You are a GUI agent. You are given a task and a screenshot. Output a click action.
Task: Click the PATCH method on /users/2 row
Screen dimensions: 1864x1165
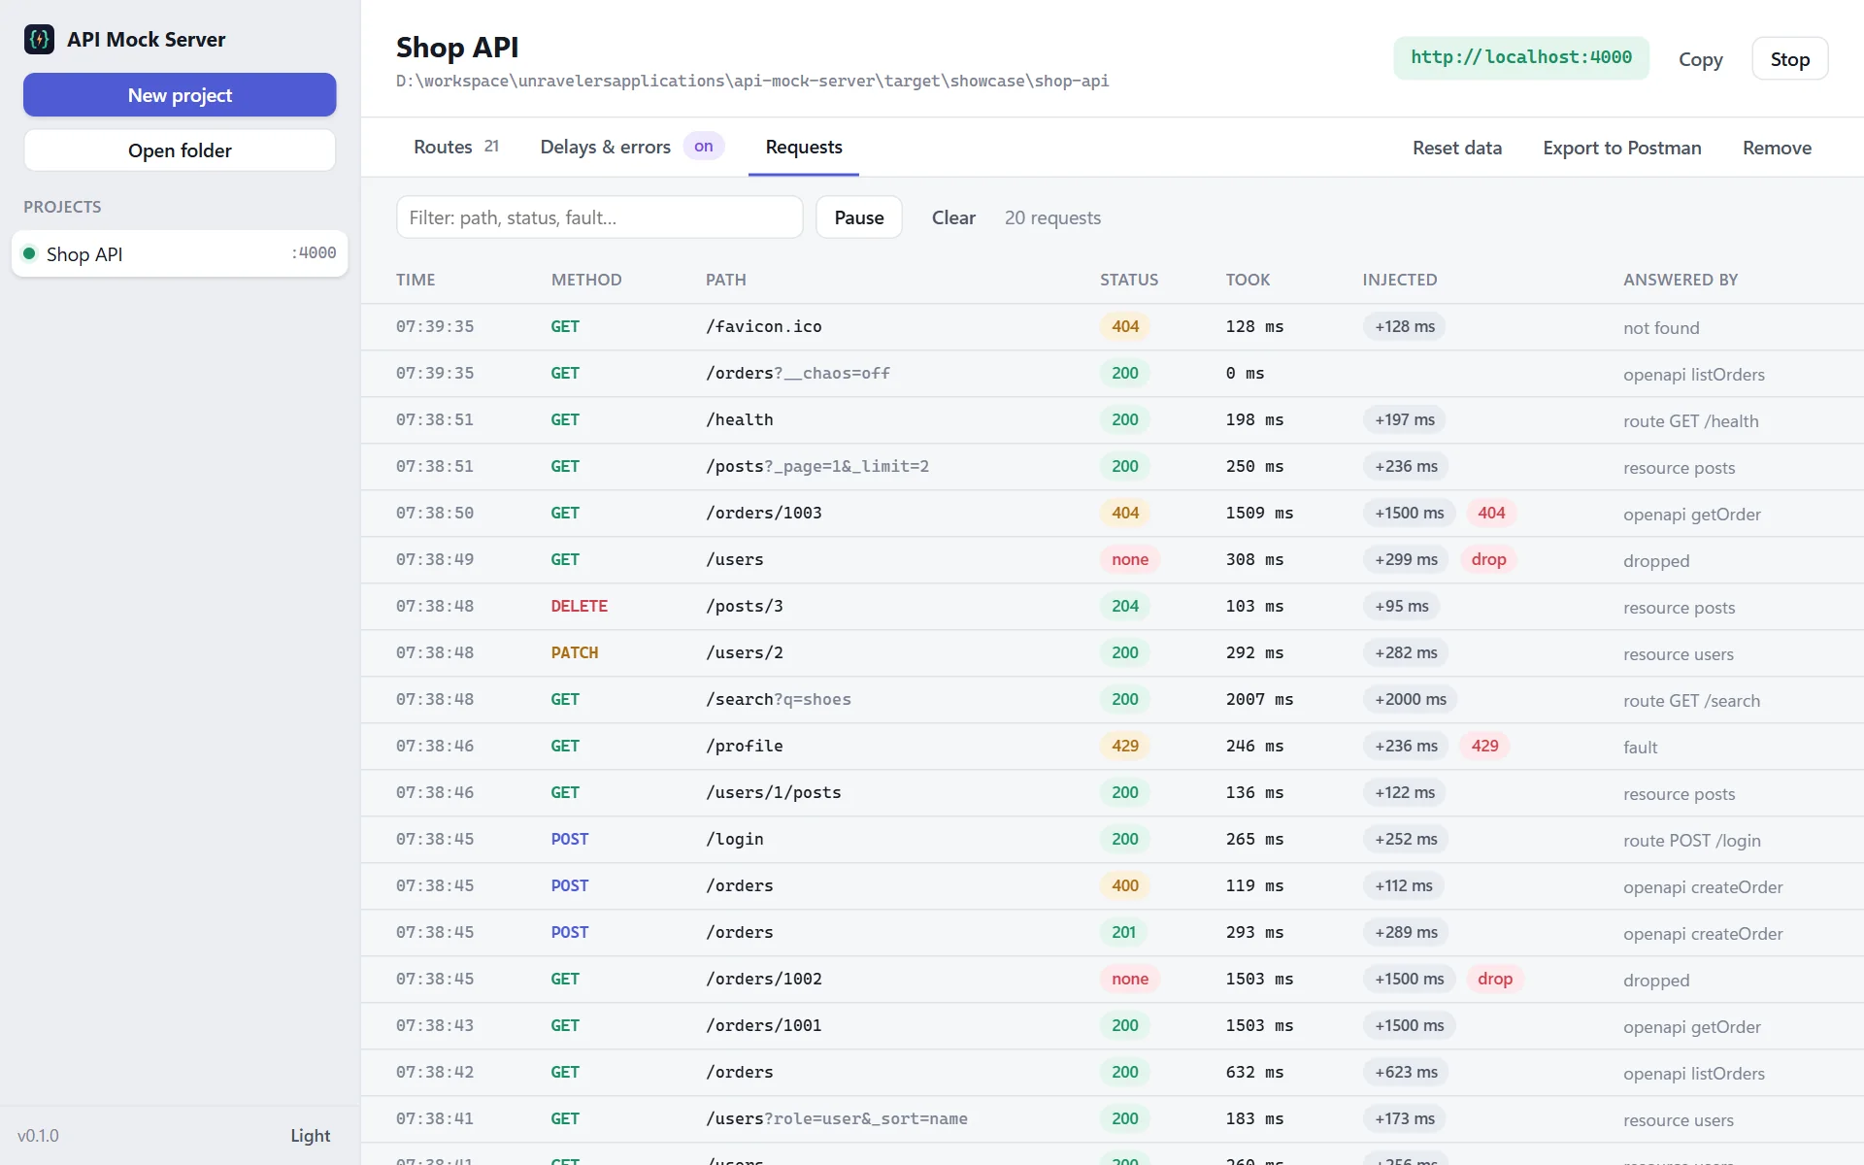tap(575, 652)
